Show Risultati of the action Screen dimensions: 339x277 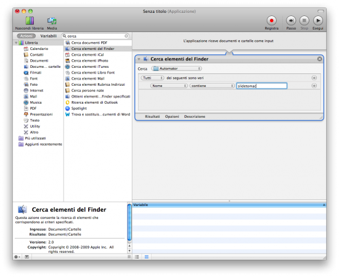point(152,117)
